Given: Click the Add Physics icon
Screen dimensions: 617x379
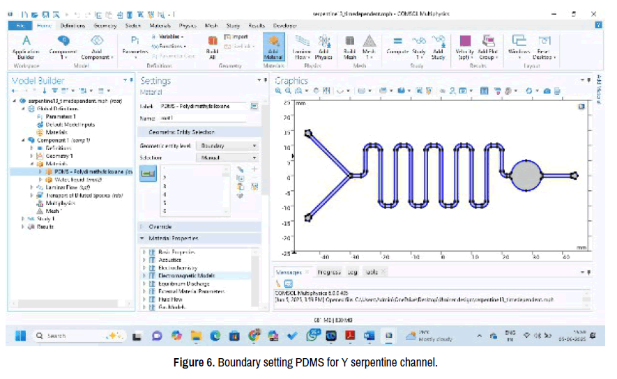Looking at the screenshot, I should 323,46.
